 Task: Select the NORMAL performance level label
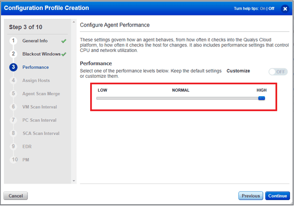tap(180, 90)
